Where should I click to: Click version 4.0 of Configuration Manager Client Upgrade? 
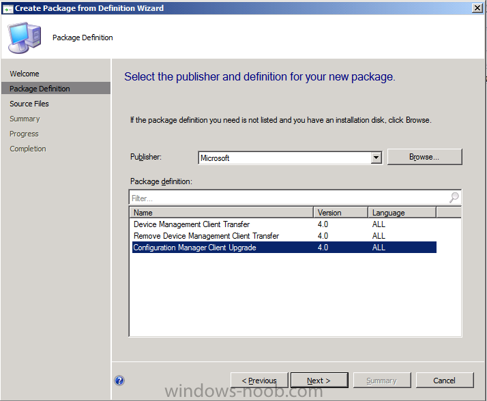tap(323, 248)
